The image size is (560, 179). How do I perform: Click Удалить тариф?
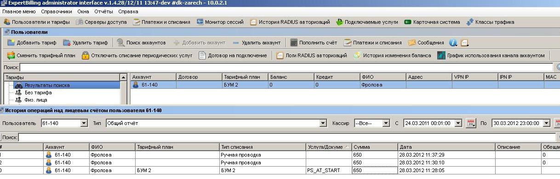(x=86, y=43)
